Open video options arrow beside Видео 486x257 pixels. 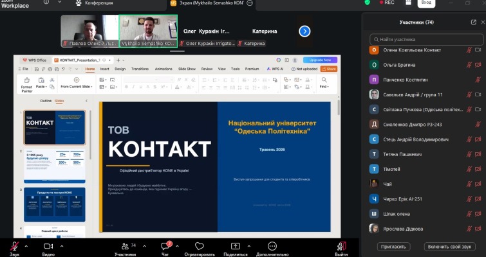click(62, 247)
